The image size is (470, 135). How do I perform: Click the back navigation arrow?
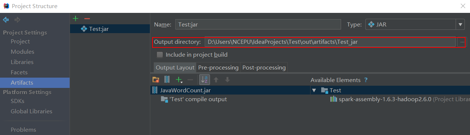tap(6, 20)
